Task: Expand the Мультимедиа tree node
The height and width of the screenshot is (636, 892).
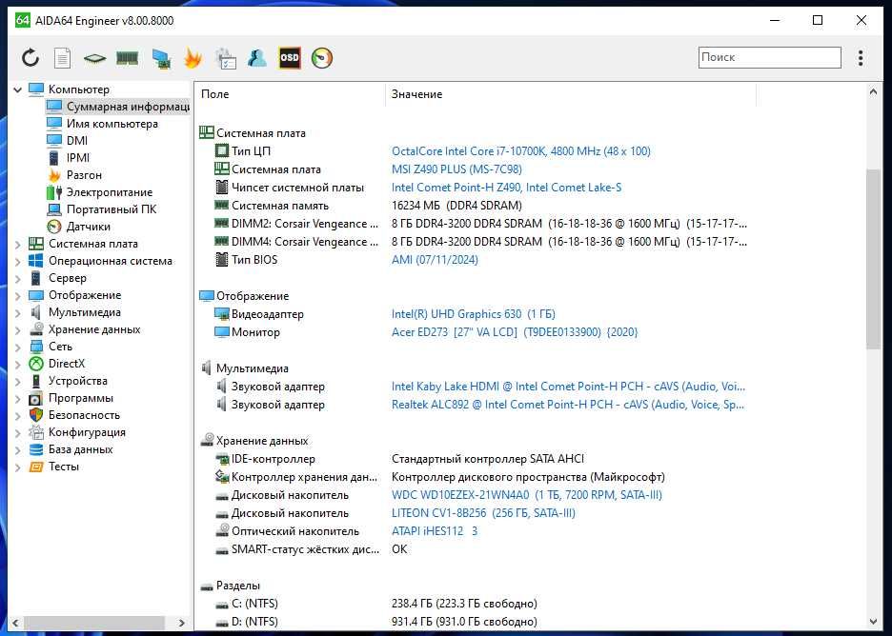Action: coord(18,312)
